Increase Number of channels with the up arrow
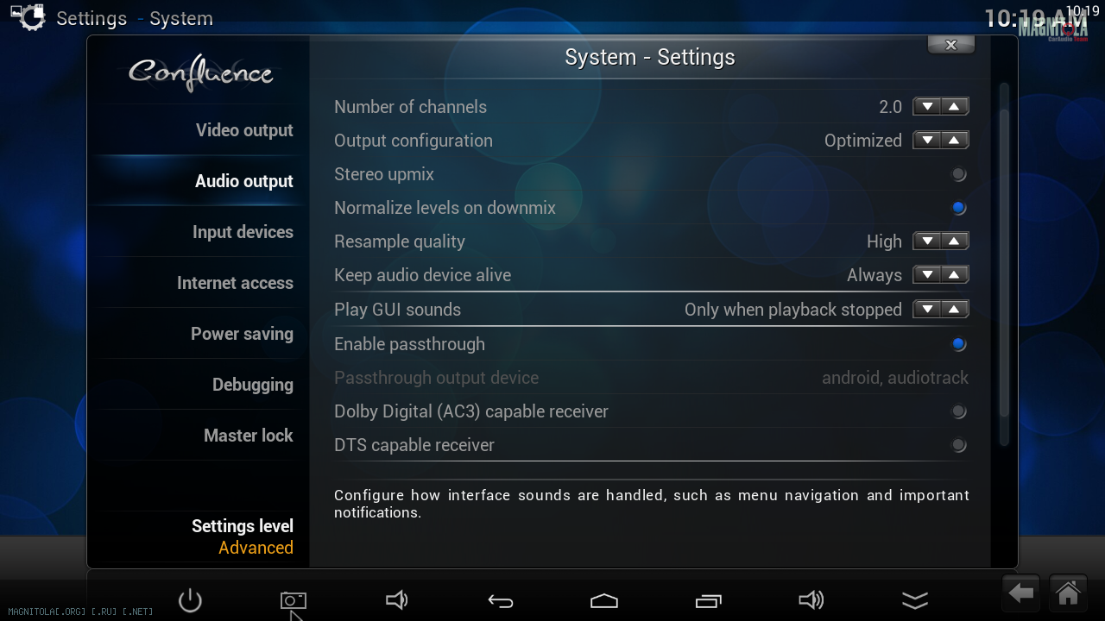1105x621 pixels. coord(954,107)
